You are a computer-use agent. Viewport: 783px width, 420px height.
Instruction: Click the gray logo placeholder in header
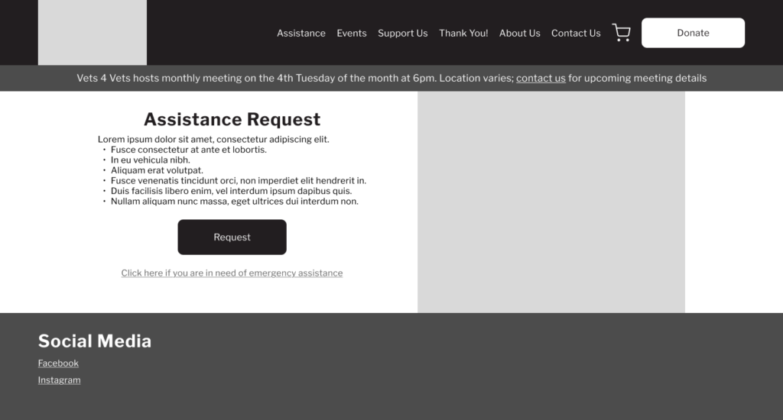pyautogui.click(x=92, y=32)
